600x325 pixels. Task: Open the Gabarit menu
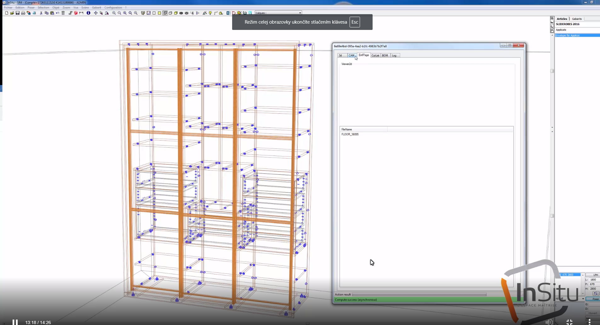(97, 8)
